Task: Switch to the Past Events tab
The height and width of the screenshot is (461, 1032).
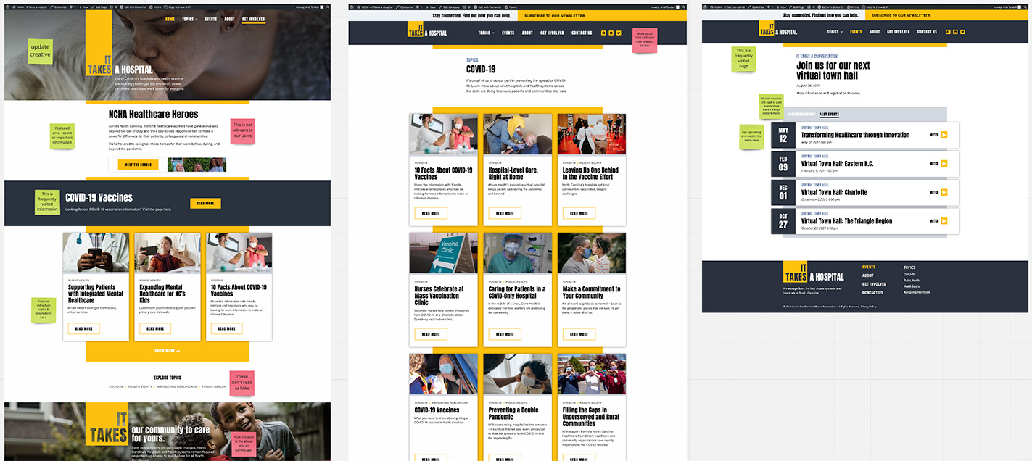Action: (829, 115)
